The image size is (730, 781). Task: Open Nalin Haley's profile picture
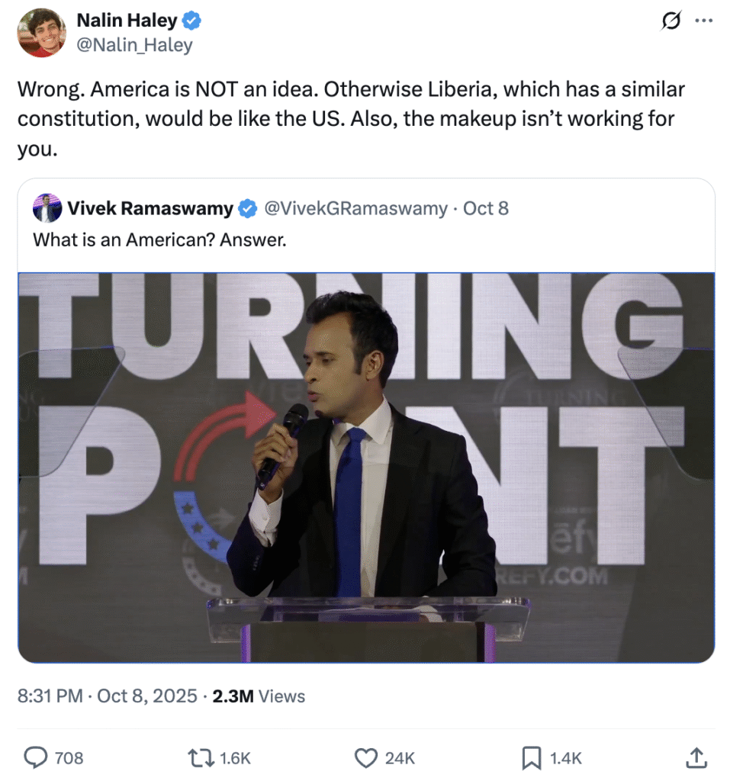42,33
